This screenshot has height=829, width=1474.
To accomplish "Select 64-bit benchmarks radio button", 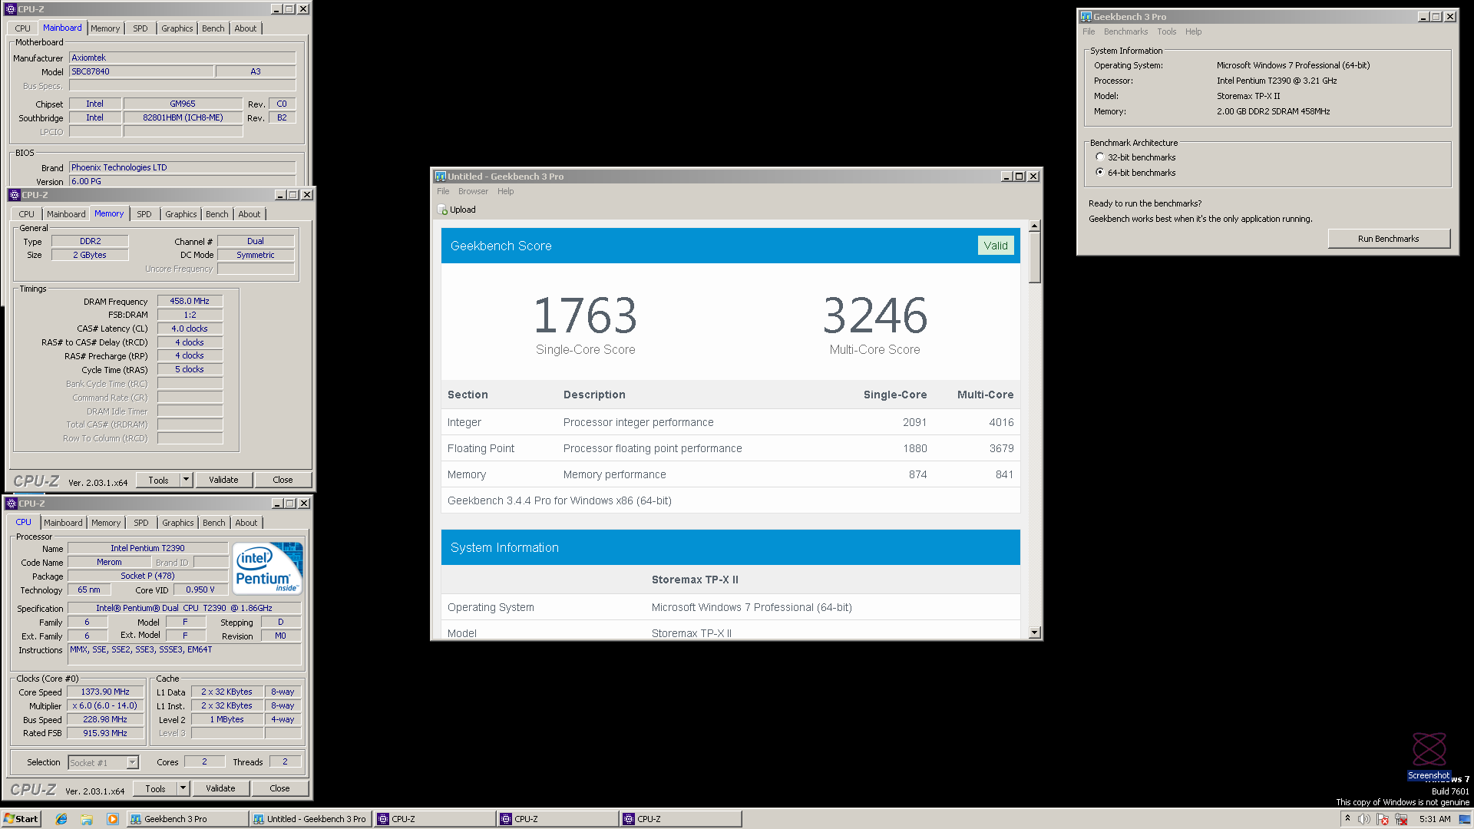I will [1099, 172].
